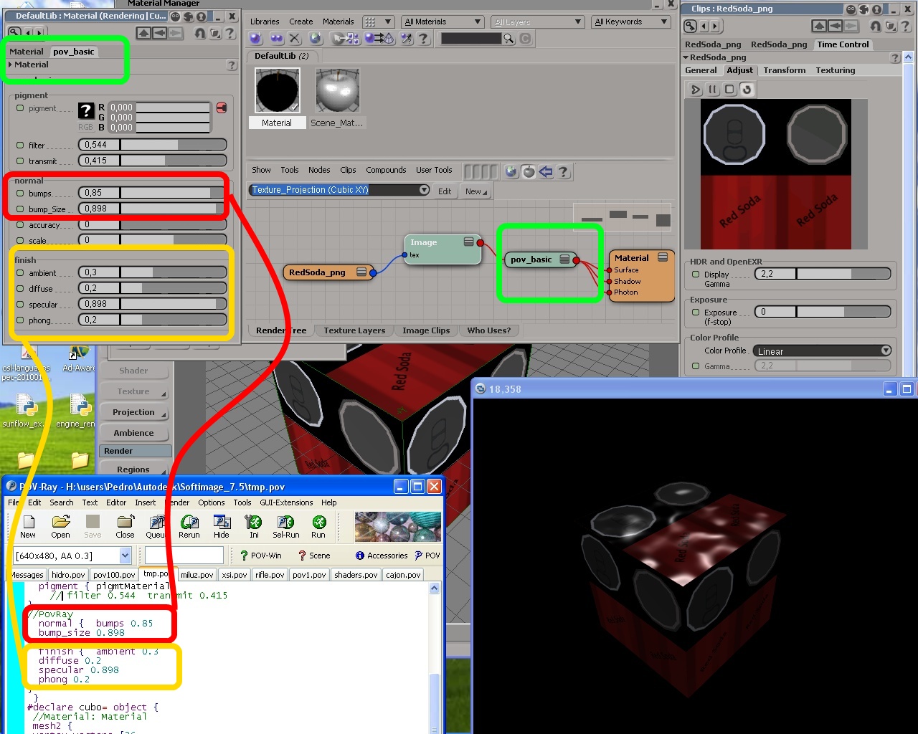The width and height of the screenshot is (918, 734).
Task: Click the Ambience button
Action: 133,433
